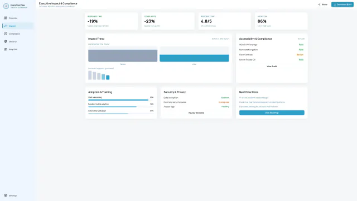Click the Access logs row label
Viewport: 357px width, 201px height.
point(169,107)
